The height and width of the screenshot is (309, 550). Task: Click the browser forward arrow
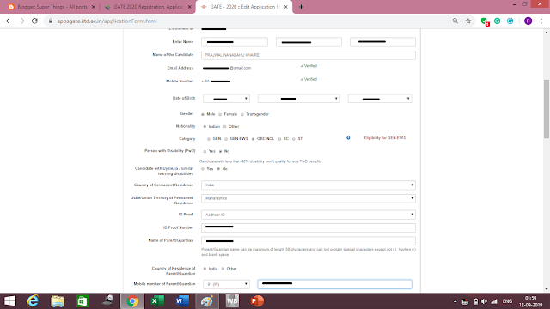coord(21,21)
